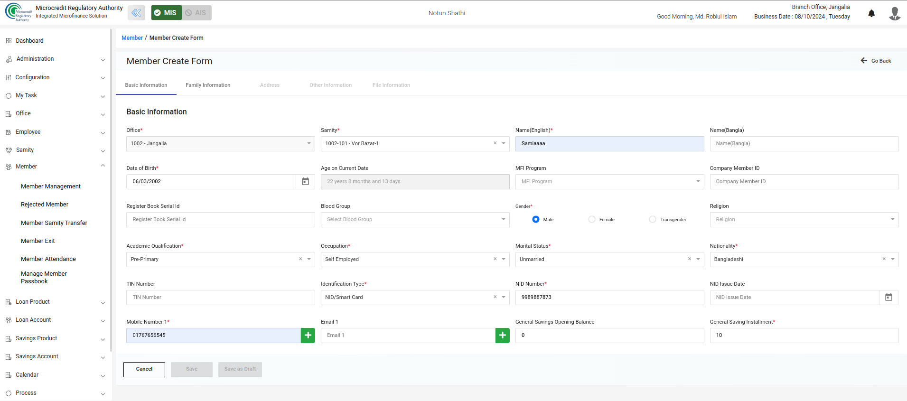Open the user profile avatar
This screenshot has width=907, height=401.
pyautogui.click(x=895, y=13)
